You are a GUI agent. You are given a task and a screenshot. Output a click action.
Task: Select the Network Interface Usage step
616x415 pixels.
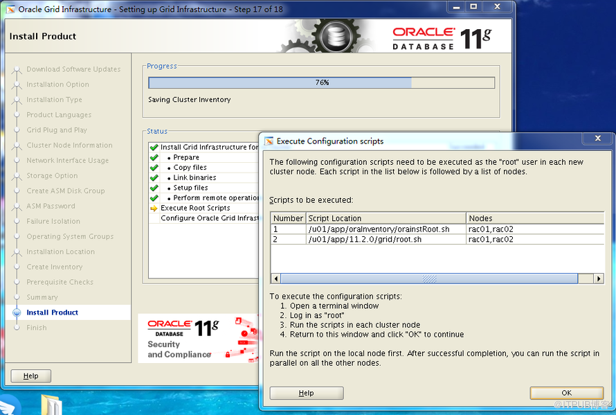68,161
